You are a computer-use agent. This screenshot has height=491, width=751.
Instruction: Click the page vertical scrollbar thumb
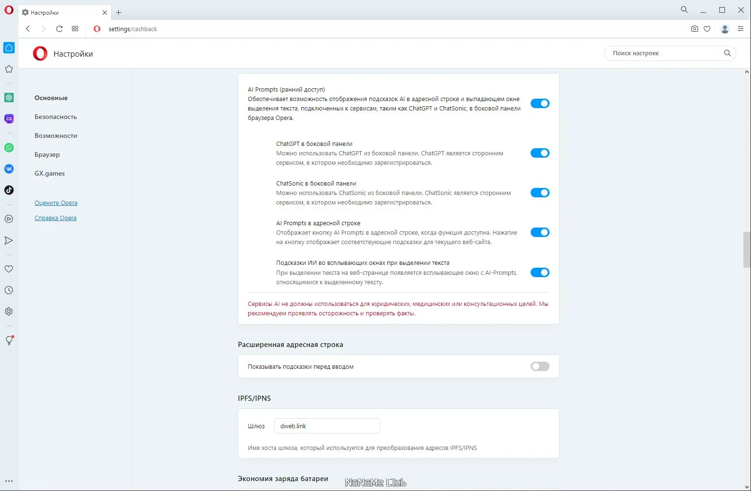coord(747,249)
